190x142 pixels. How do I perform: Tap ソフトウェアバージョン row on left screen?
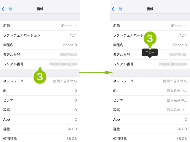[40, 35]
